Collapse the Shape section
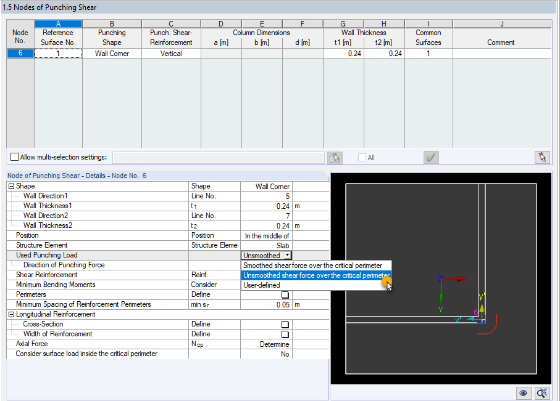Image resolution: width=560 pixels, height=401 pixels. [10, 185]
